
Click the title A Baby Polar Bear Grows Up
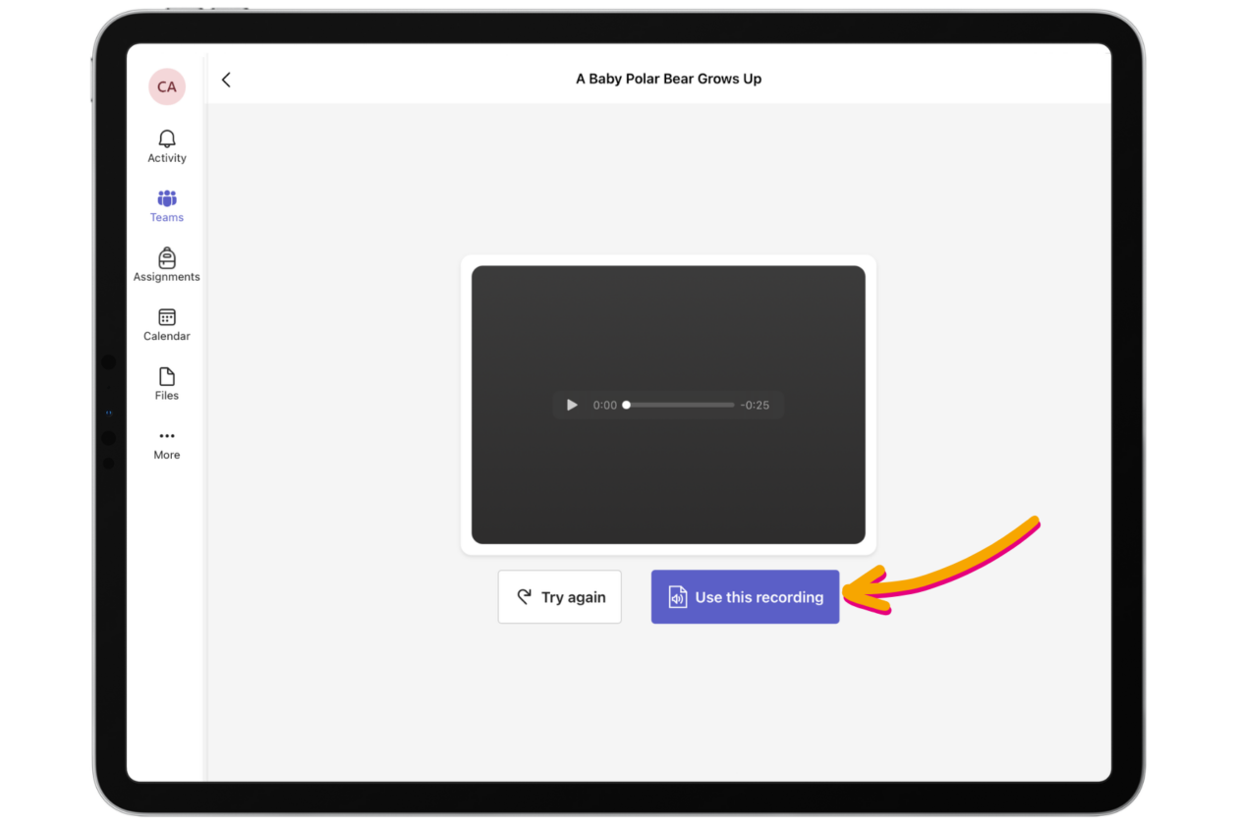(x=668, y=79)
